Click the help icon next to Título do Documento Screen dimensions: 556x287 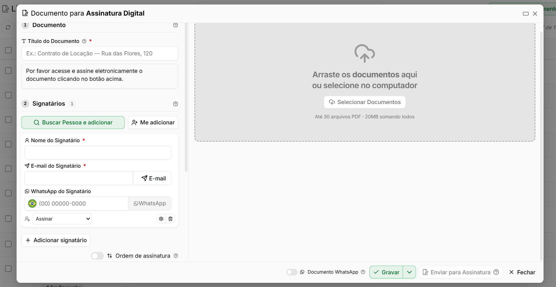click(84, 41)
